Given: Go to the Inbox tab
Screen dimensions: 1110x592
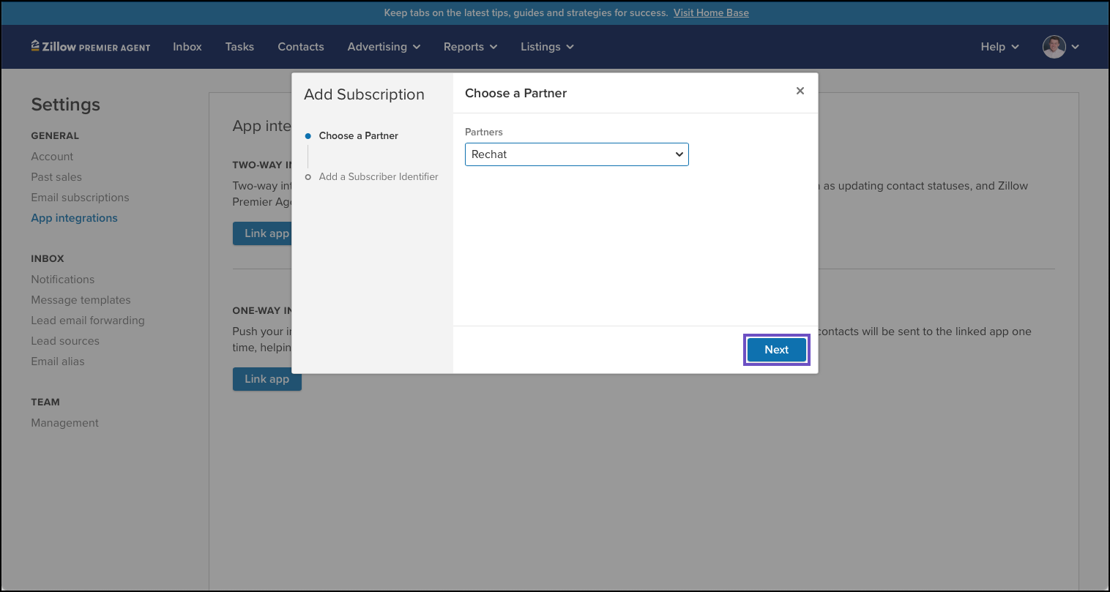Looking at the screenshot, I should point(187,47).
